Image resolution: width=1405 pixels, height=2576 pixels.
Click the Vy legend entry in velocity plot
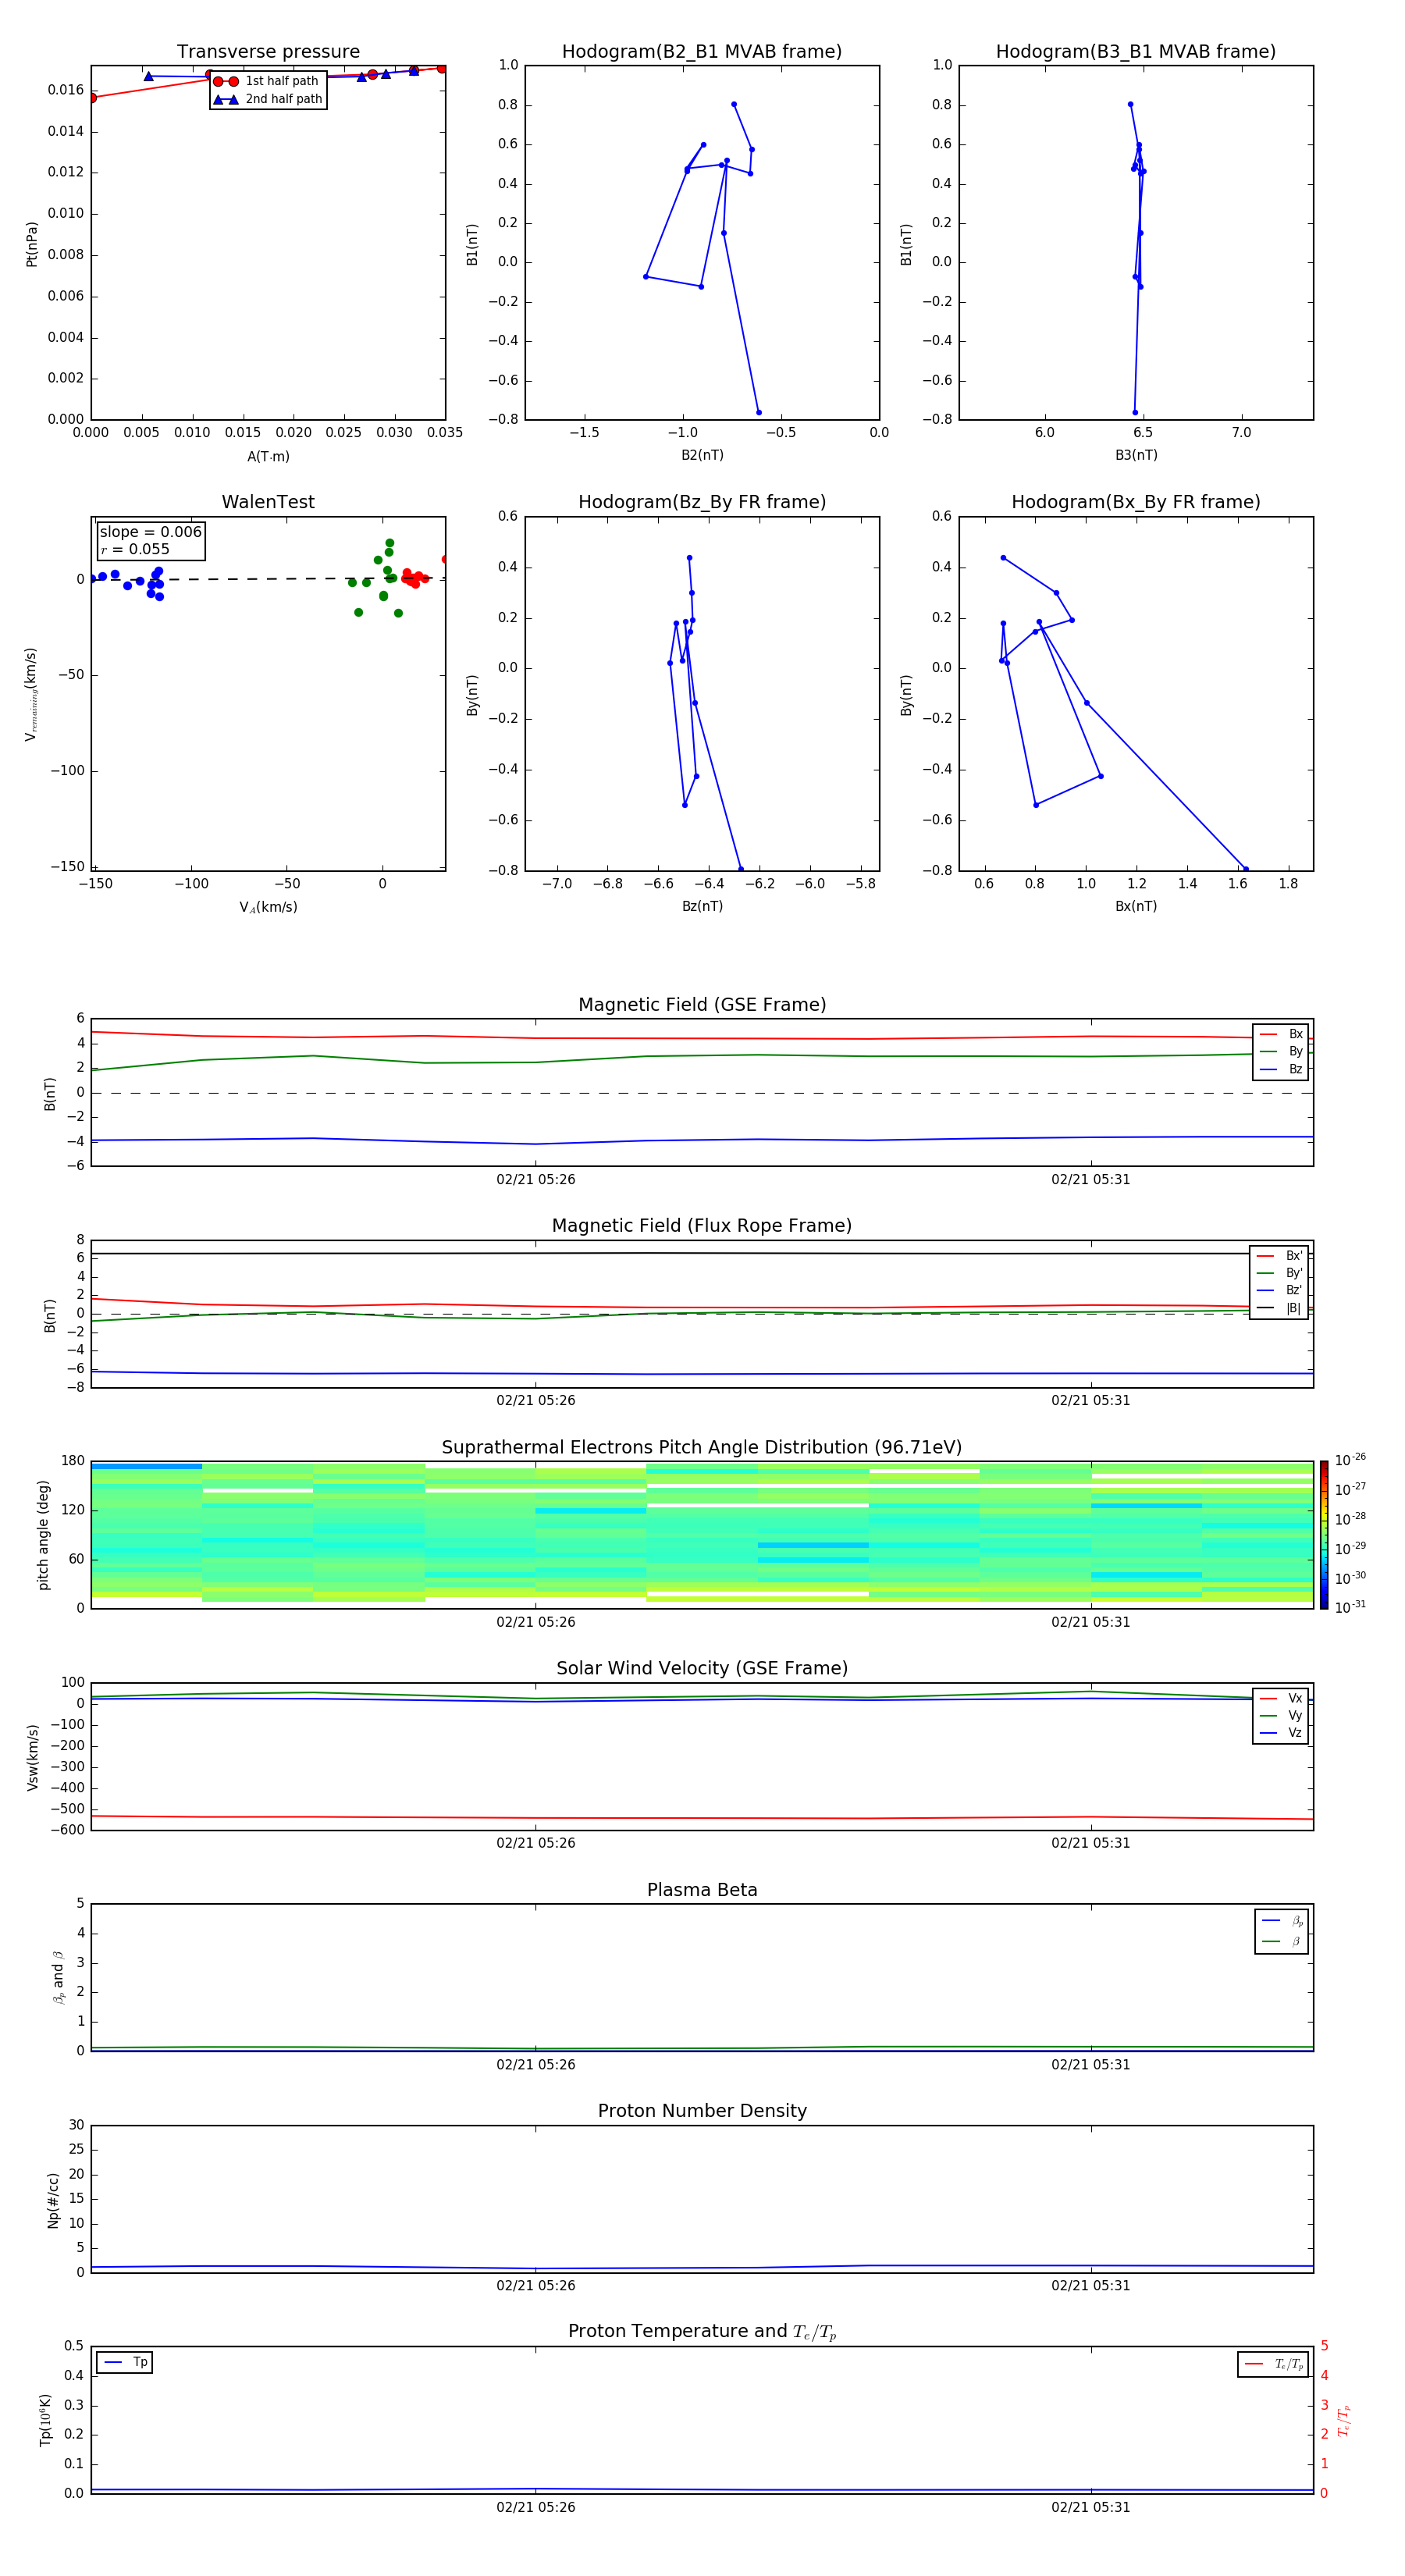(x=1281, y=1715)
